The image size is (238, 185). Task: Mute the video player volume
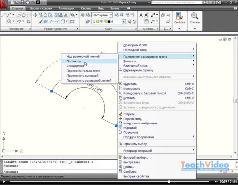coord(216,182)
